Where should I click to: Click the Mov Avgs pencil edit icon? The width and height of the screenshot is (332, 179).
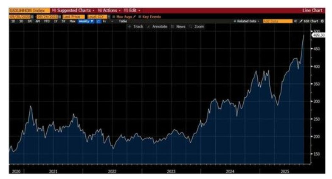134,17
